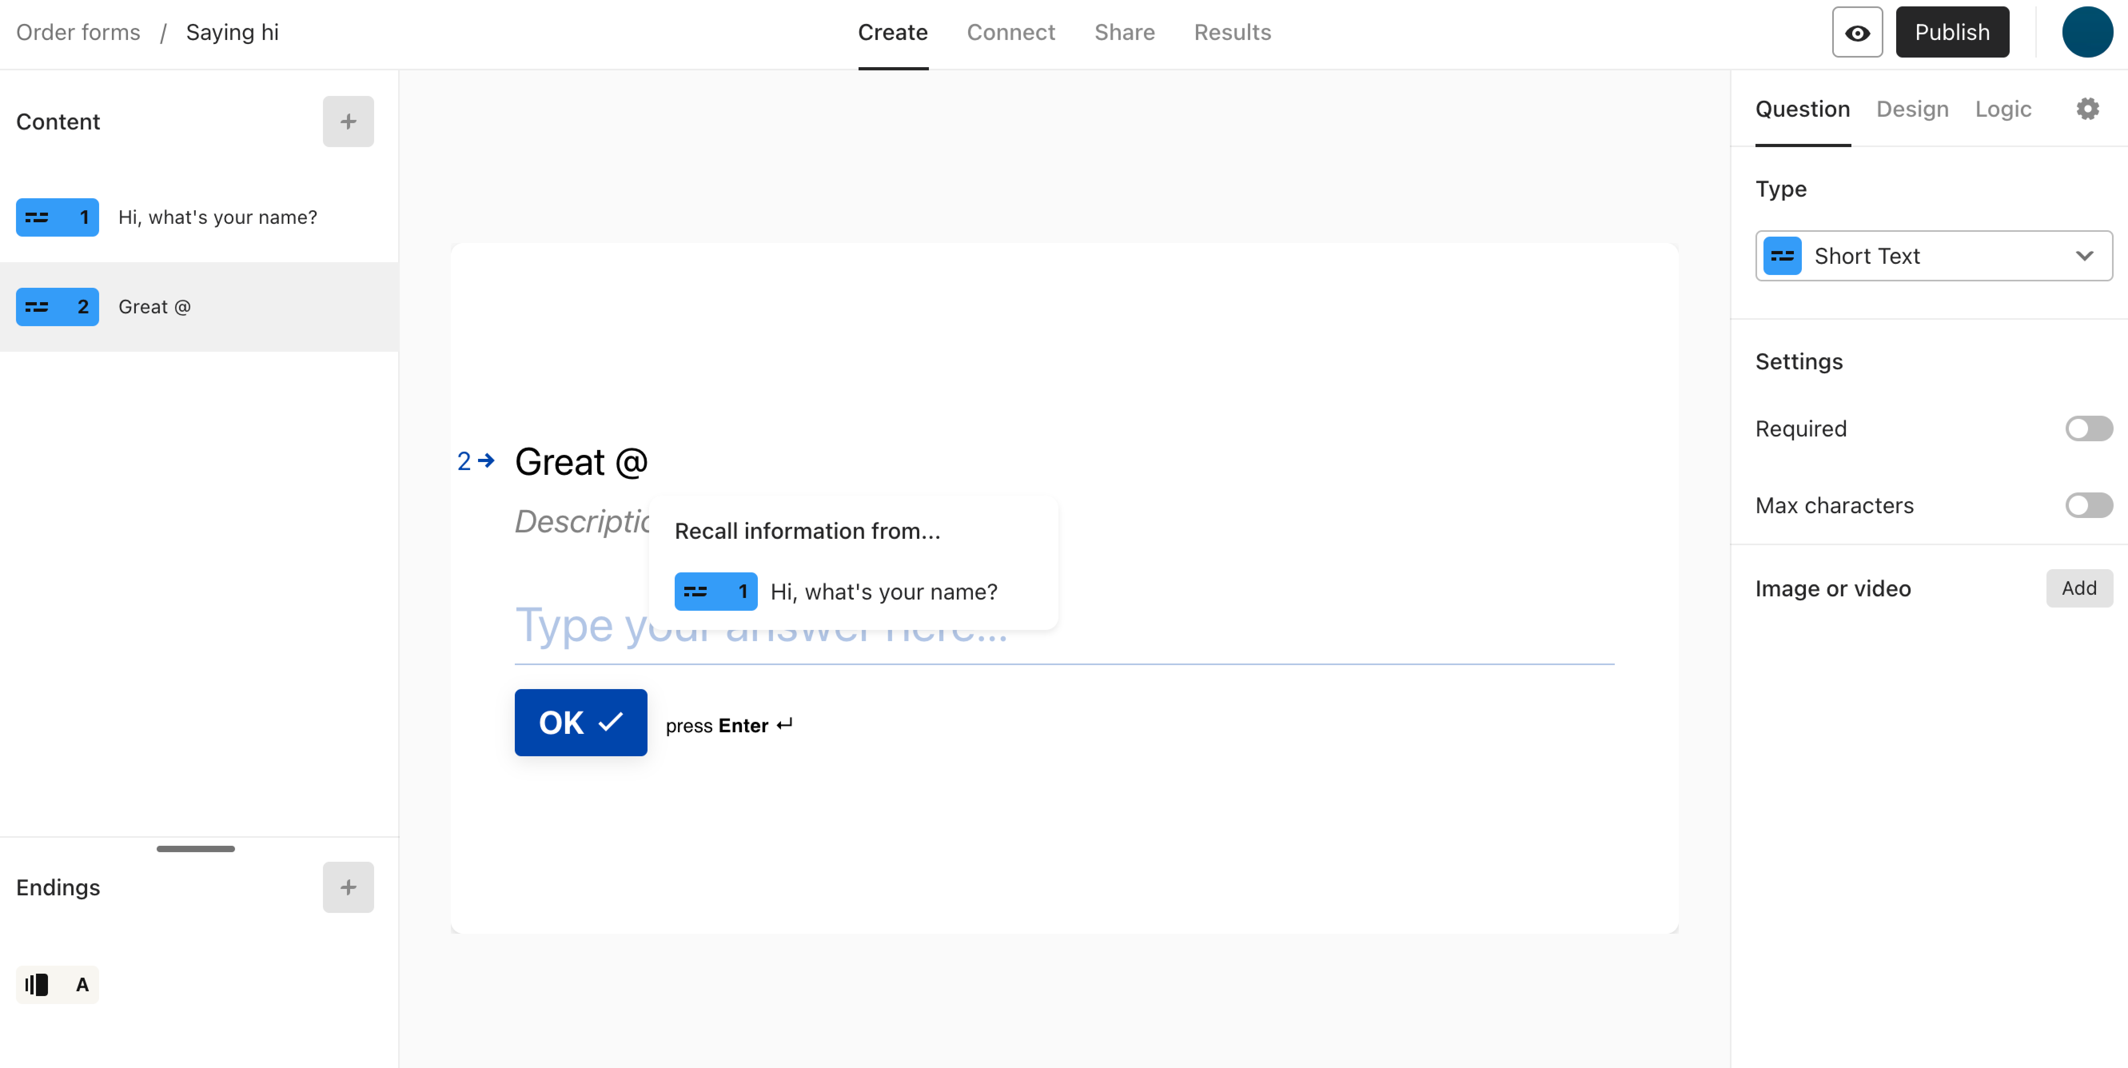Toggle the Required switch
This screenshot has width=2128, height=1068.
[x=2088, y=429]
